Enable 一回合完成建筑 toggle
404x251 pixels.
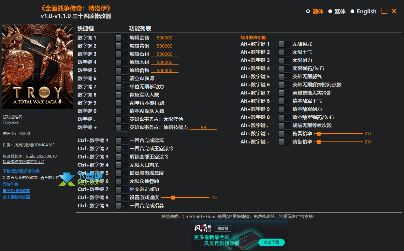pyautogui.click(x=122, y=140)
